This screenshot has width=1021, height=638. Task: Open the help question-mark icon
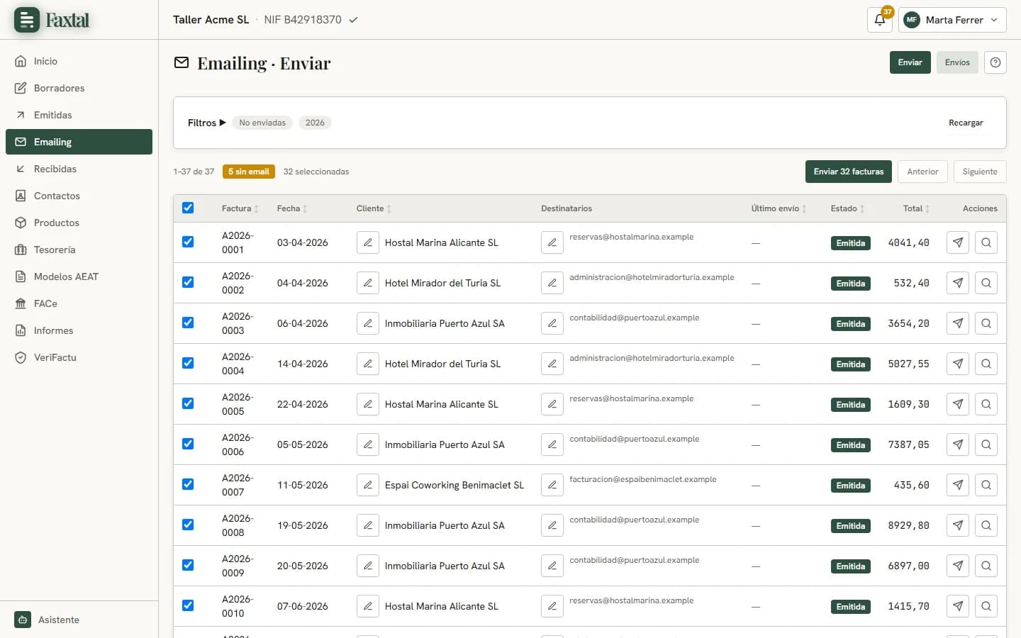pyautogui.click(x=995, y=62)
